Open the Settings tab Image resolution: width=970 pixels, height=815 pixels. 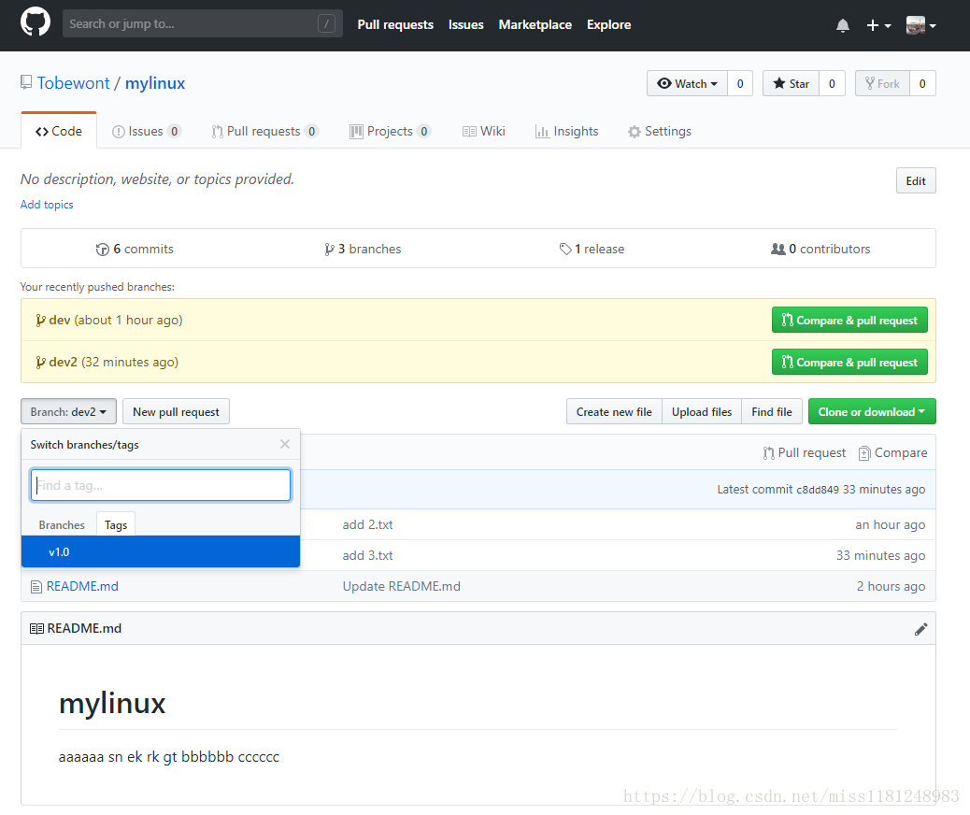pyautogui.click(x=660, y=131)
